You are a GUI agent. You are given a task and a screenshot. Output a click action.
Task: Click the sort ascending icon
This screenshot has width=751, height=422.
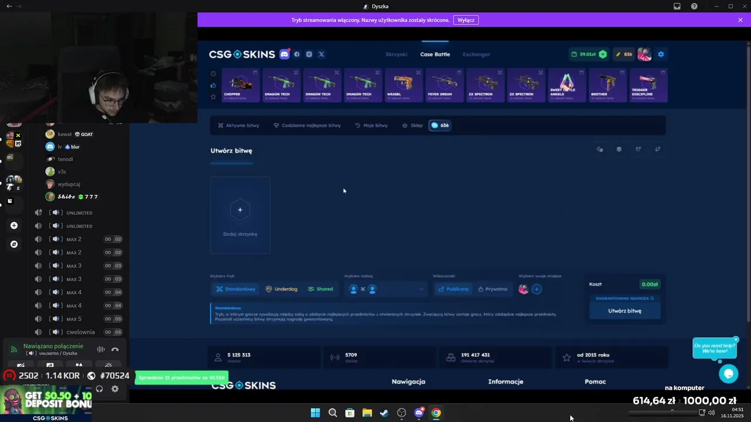(x=638, y=149)
